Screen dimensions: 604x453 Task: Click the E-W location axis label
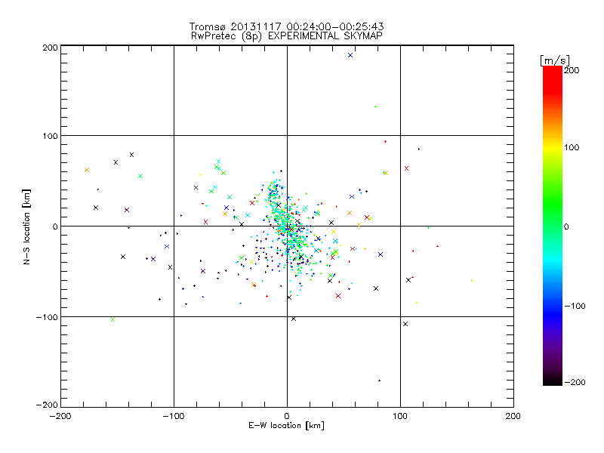point(287,426)
